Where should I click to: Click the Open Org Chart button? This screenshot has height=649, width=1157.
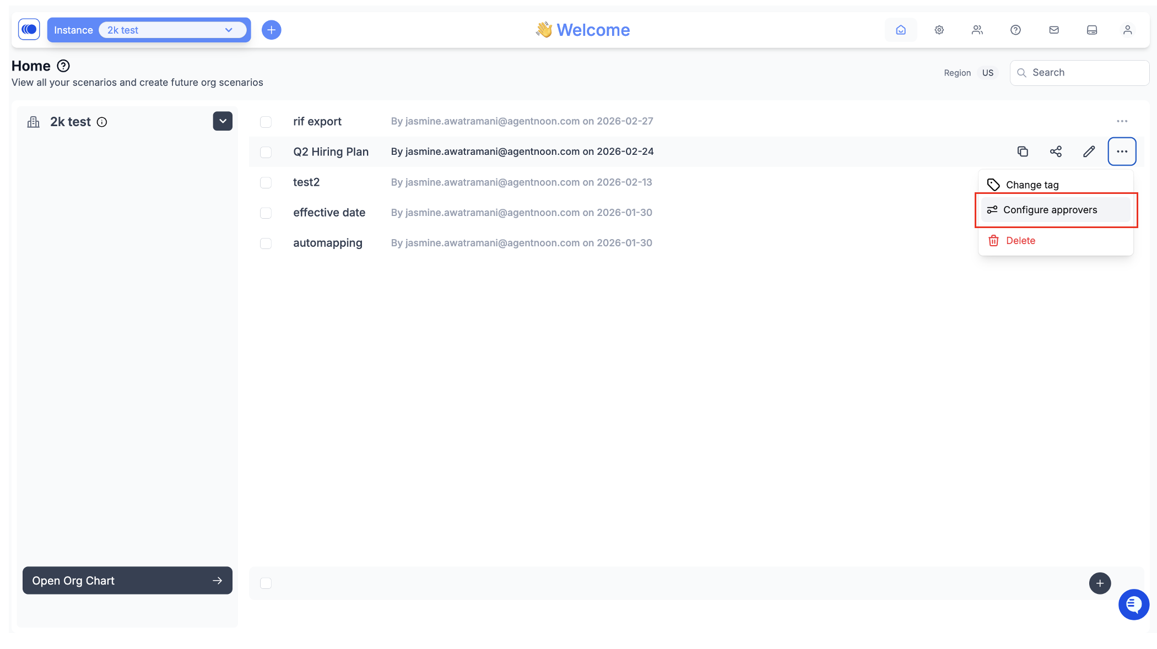tap(127, 581)
